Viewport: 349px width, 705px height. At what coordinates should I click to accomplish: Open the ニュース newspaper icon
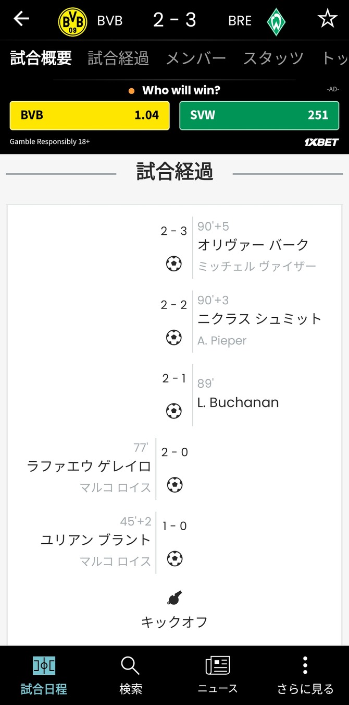coord(218,666)
